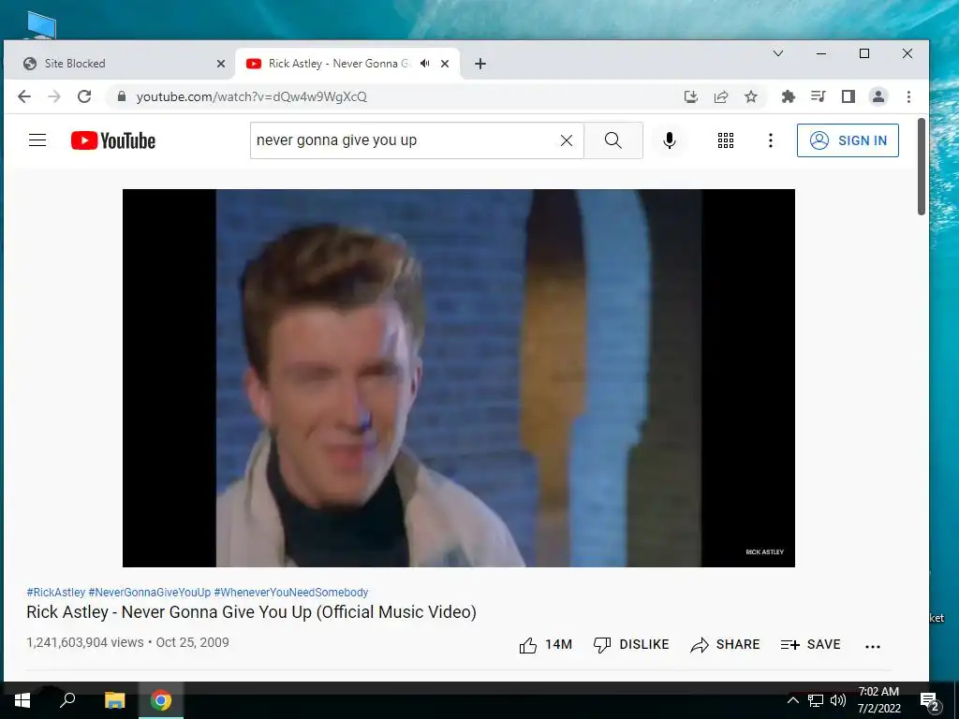The width and height of the screenshot is (959, 719).
Task: Click the page vertical scrollbar
Action: pyautogui.click(x=922, y=167)
